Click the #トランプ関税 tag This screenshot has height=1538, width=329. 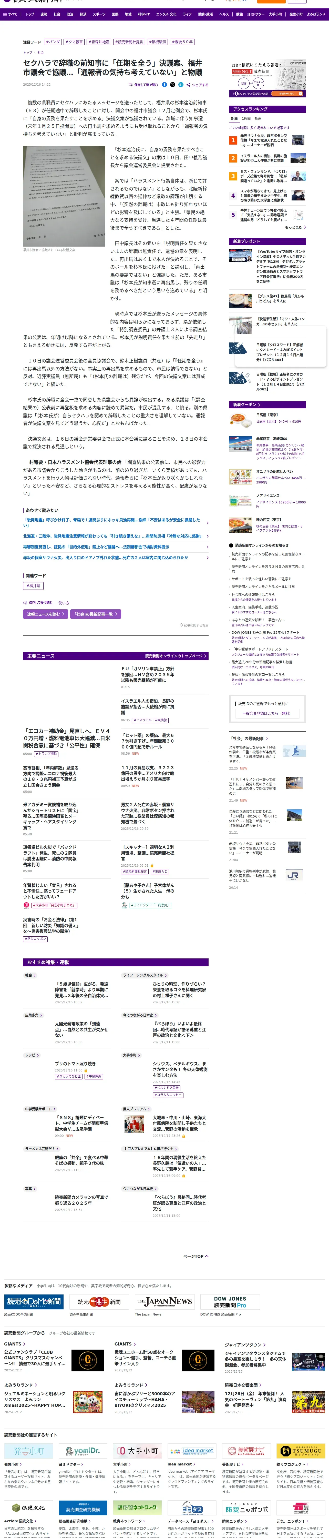pos(47,754)
